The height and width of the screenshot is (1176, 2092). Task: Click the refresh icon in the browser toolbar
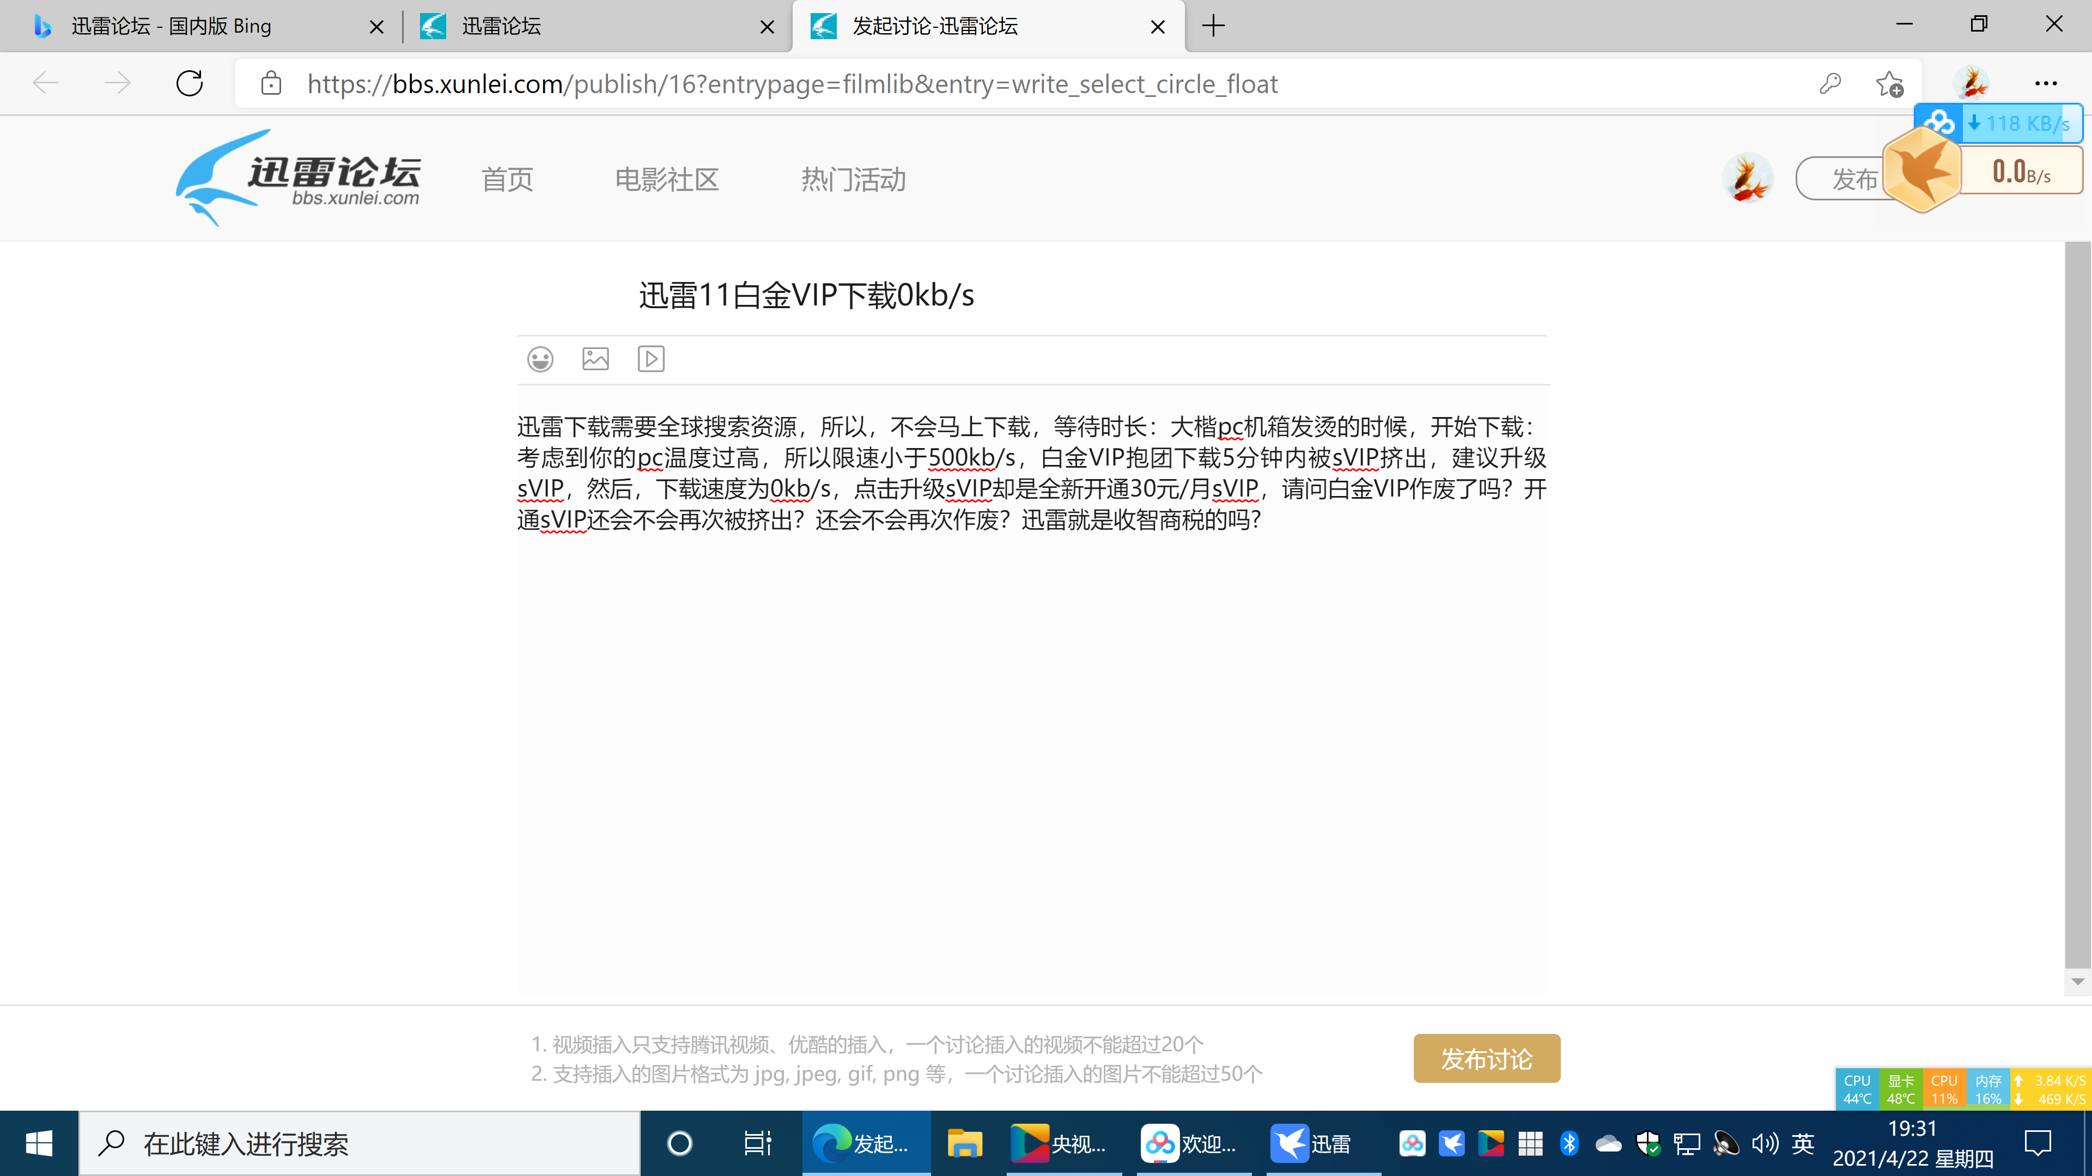click(x=188, y=83)
